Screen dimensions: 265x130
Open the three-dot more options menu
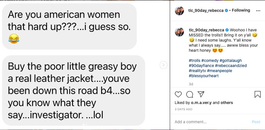point(258,11)
